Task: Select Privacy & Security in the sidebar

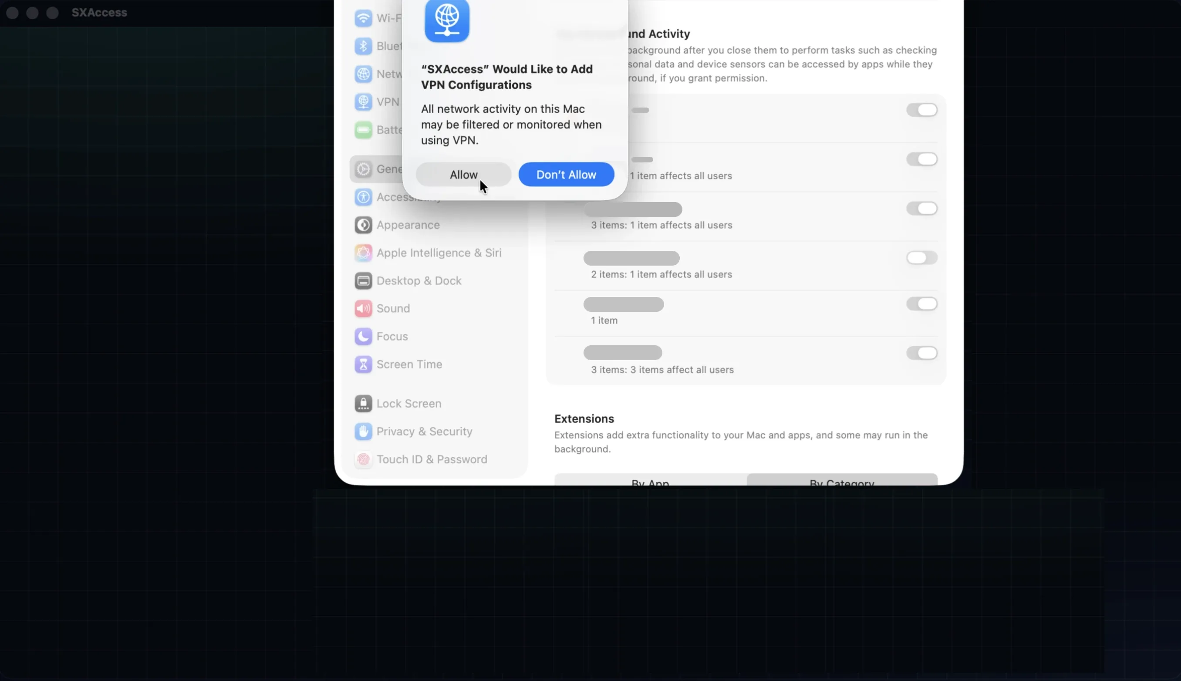Action: 424,431
